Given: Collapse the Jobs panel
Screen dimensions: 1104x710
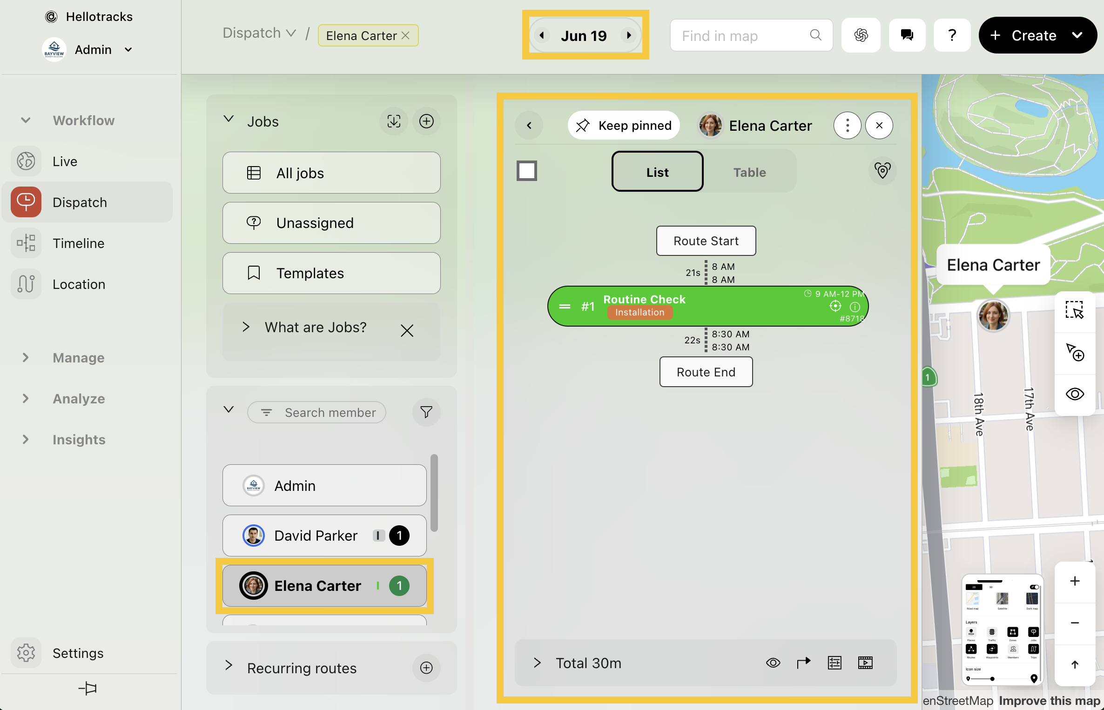Looking at the screenshot, I should point(228,120).
